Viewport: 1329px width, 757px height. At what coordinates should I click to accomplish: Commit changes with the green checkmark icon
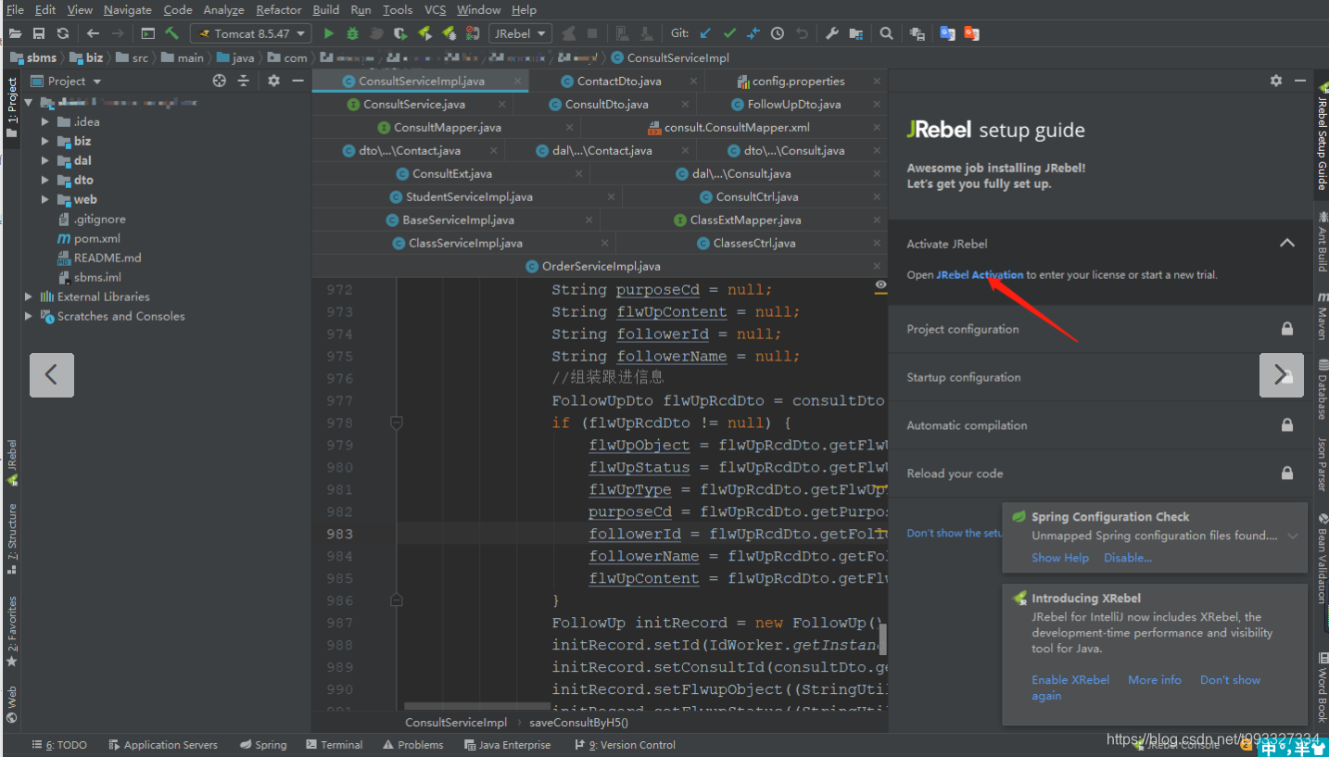(x=729, y=33)
